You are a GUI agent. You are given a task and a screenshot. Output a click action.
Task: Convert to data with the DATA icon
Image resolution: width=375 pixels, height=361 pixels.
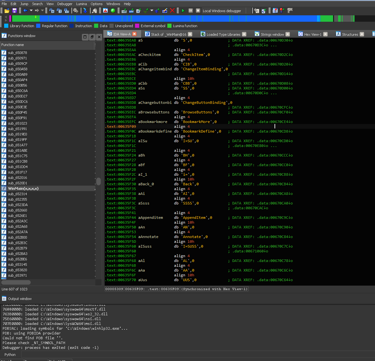click(x=131, y=11)
